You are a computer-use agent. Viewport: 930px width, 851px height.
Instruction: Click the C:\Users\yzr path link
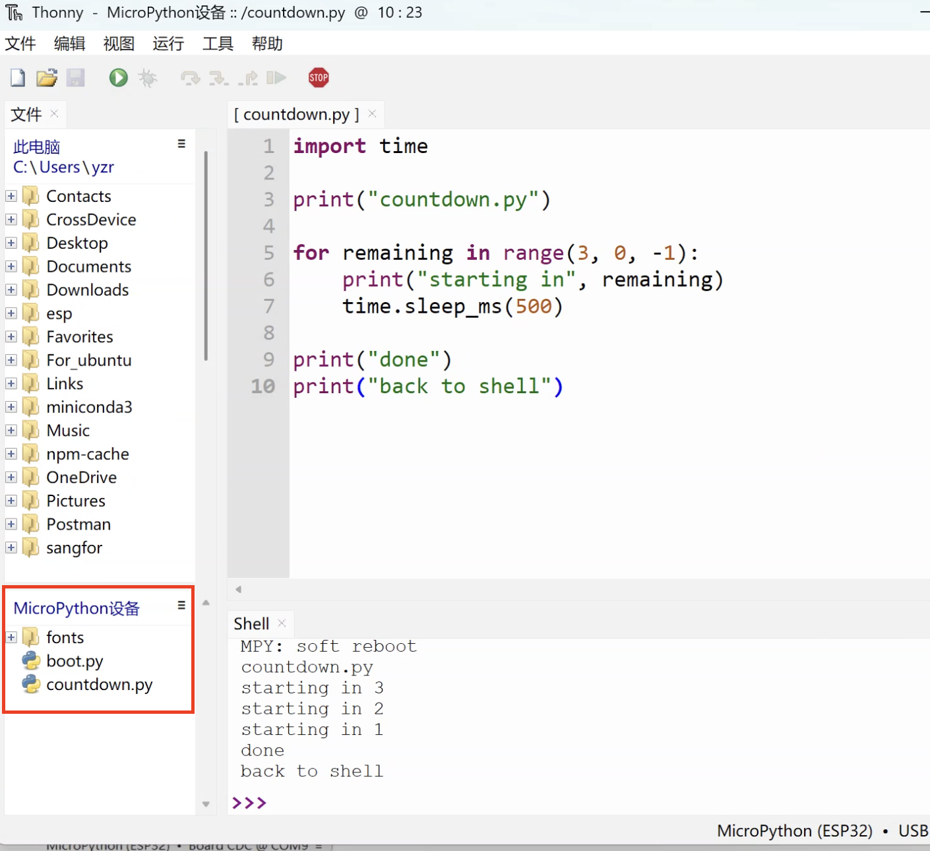63,168
